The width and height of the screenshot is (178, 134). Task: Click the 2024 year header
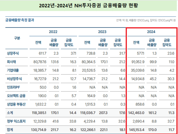pos(151,32)
